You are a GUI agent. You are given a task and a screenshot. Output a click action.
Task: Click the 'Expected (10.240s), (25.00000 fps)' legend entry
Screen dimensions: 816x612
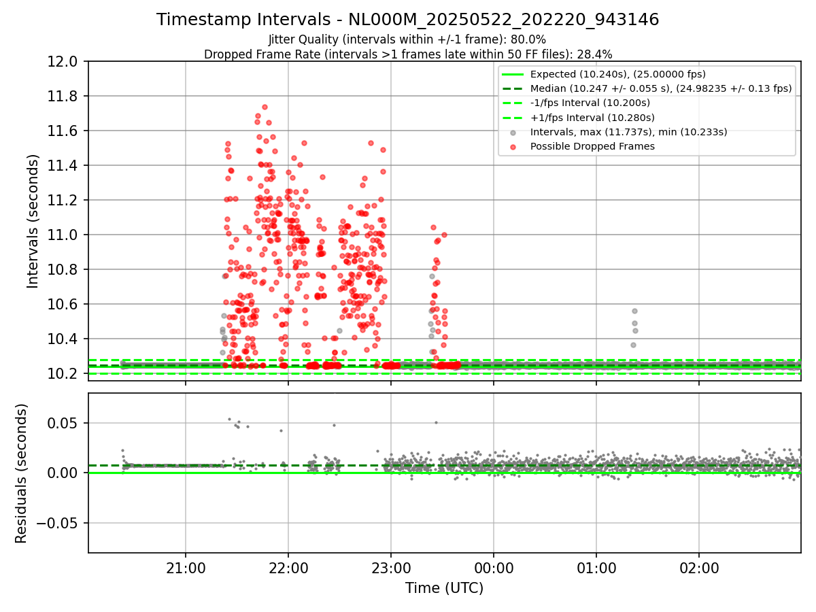coord(617,74)
